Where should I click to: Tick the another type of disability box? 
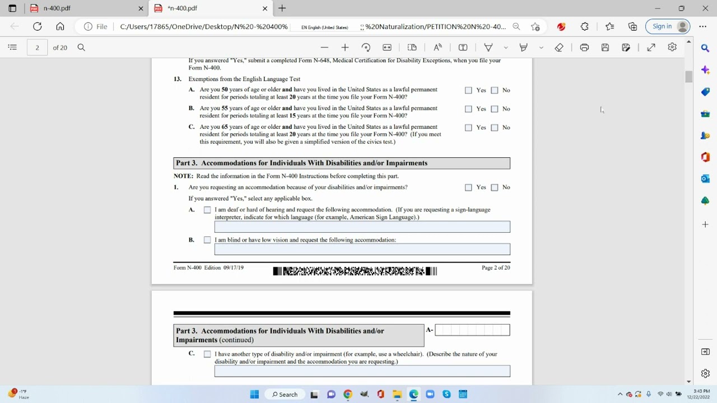[x=207, y=354]
